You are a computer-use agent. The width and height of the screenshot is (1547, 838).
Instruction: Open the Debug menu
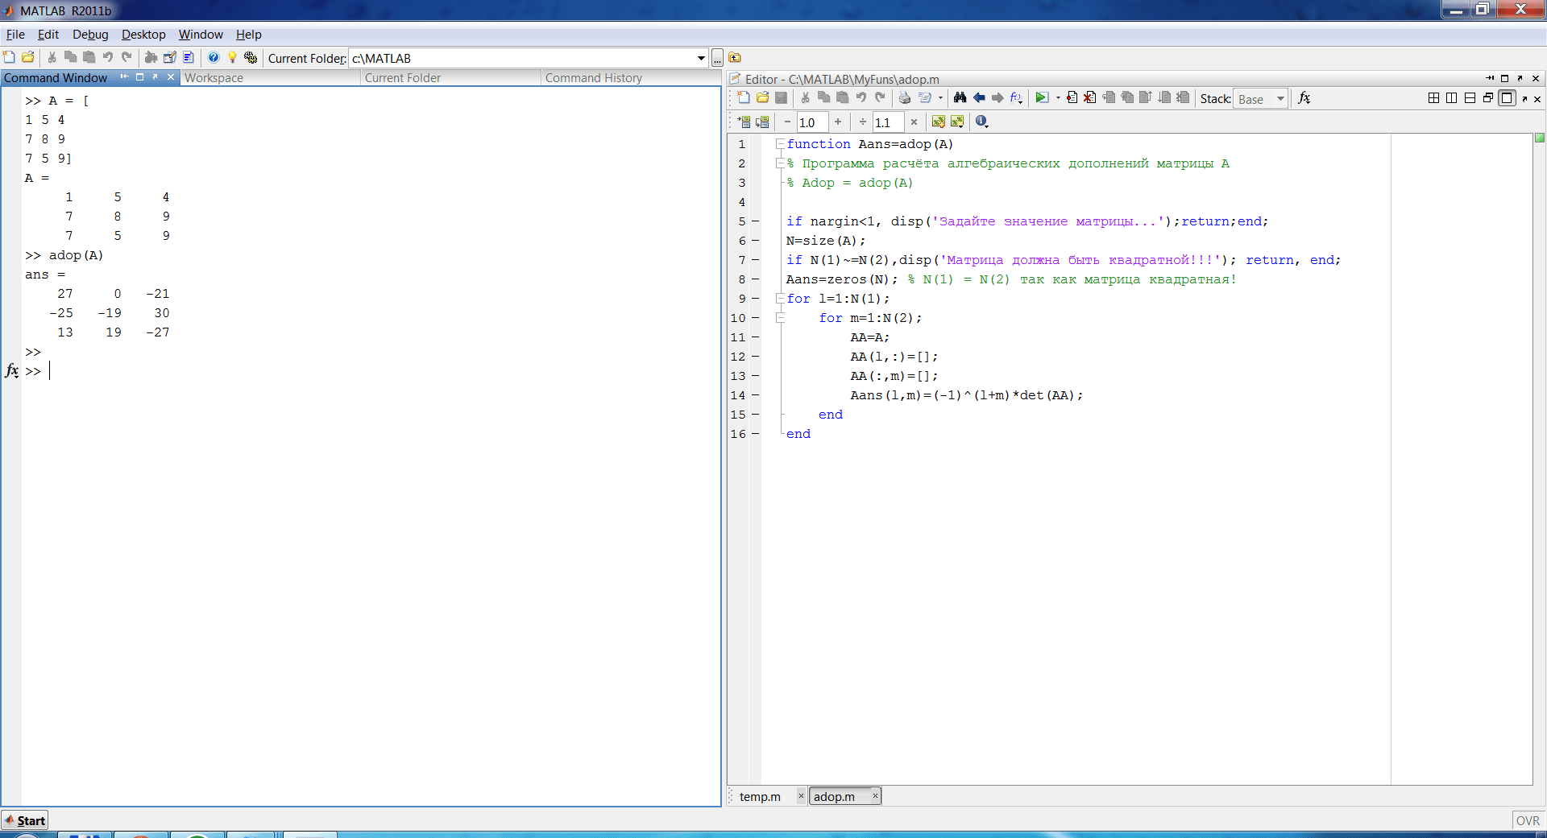(x=90, y=35)
